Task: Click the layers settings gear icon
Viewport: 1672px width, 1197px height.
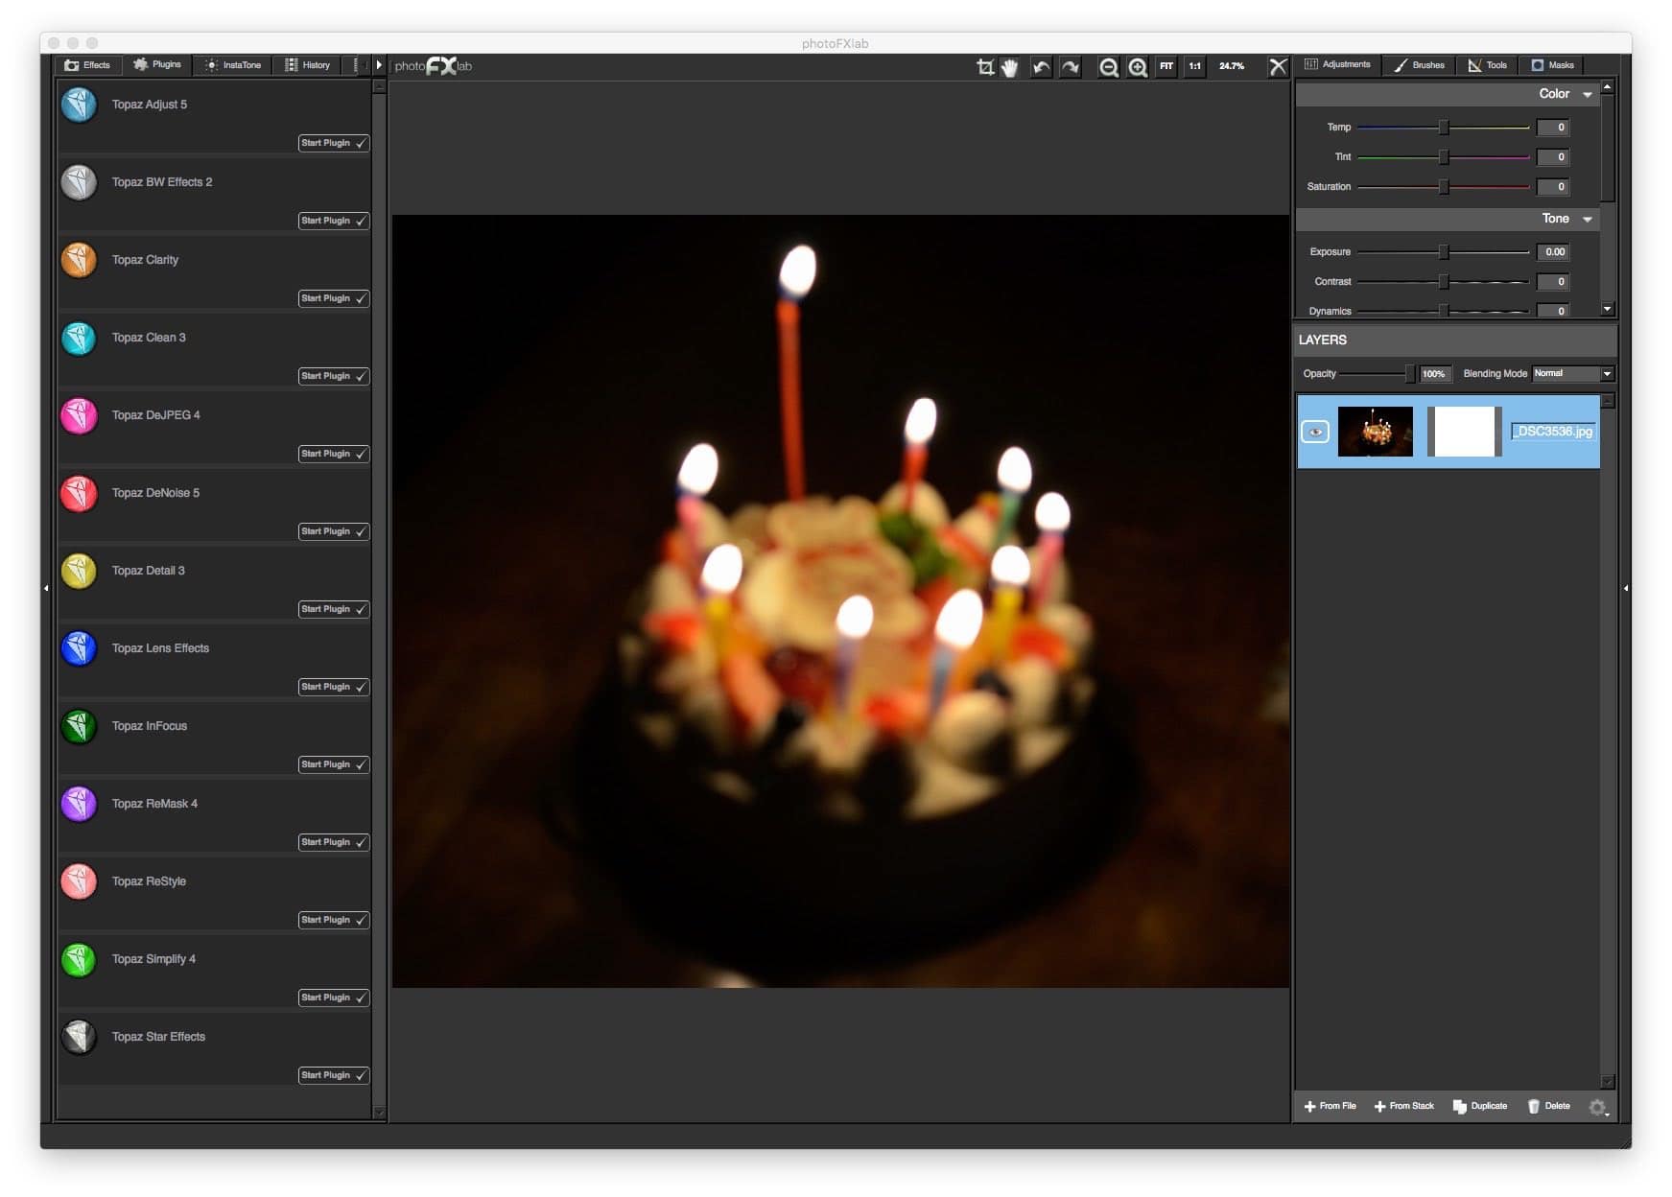Action: coord(1596,1107)
